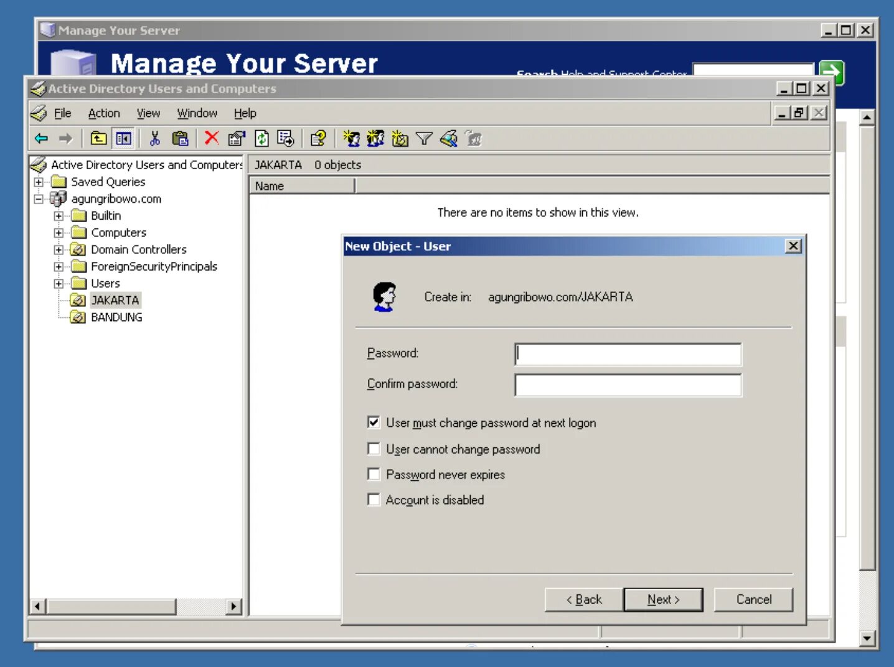This screenshot has width=894, height=667.
Task: Click the user portrait icon in dialog
Action: click(384, 297)
